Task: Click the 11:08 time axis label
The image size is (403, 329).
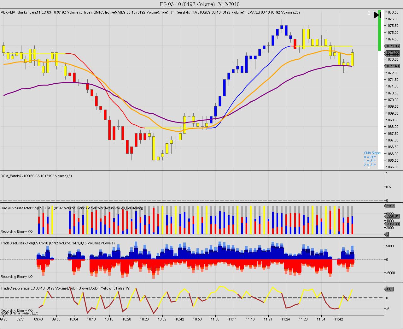Action: (x=215, y=319)
